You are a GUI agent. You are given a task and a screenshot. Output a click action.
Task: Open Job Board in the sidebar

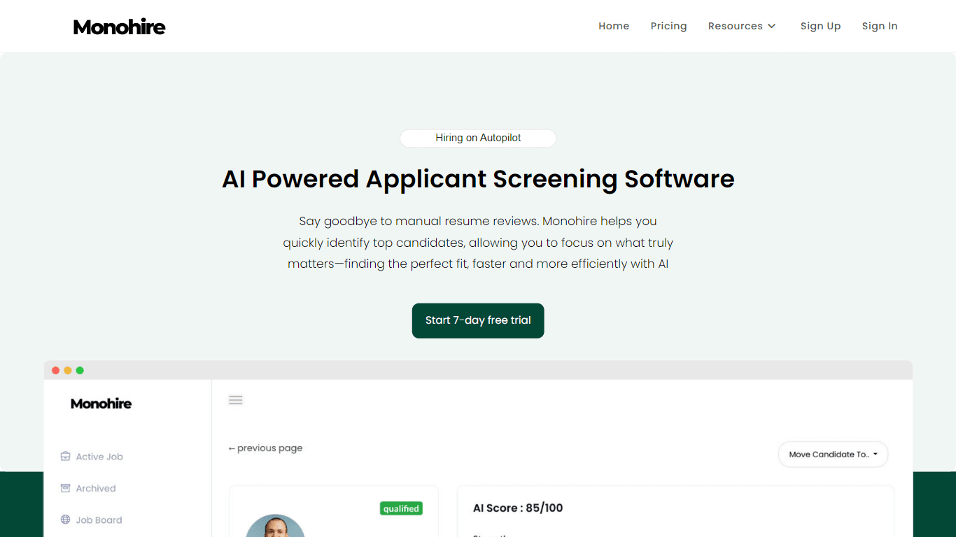pyautogui.click(x=92, y=520)
